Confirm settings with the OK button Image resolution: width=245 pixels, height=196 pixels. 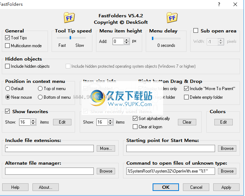[166, 187]
